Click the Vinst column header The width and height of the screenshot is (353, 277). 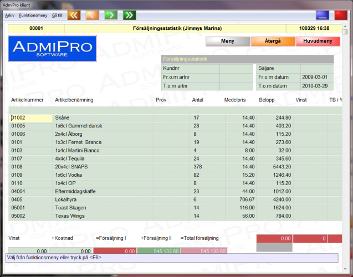[301, 100]
